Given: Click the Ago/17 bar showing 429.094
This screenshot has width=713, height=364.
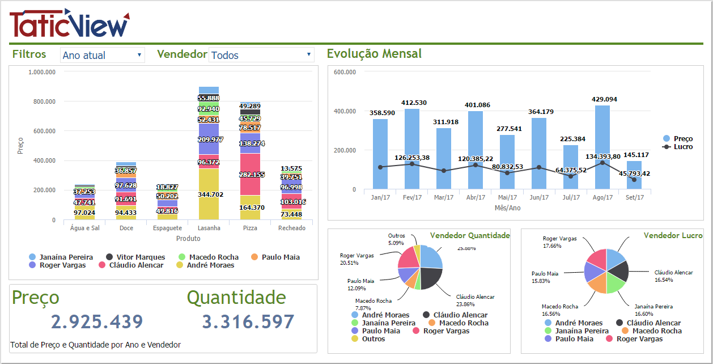Looking at the screenshot, I should pos(602,147).
